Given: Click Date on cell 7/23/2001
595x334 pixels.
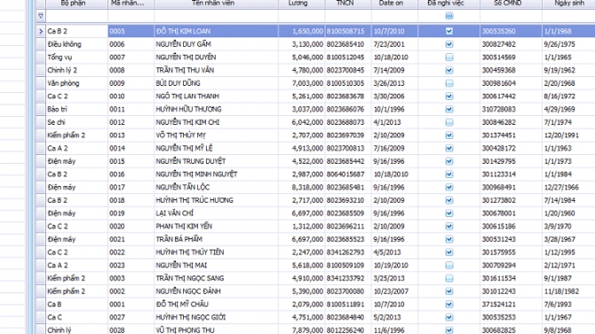Looking at the screenshot, I should pyautogui.click(x=394, y=44).
